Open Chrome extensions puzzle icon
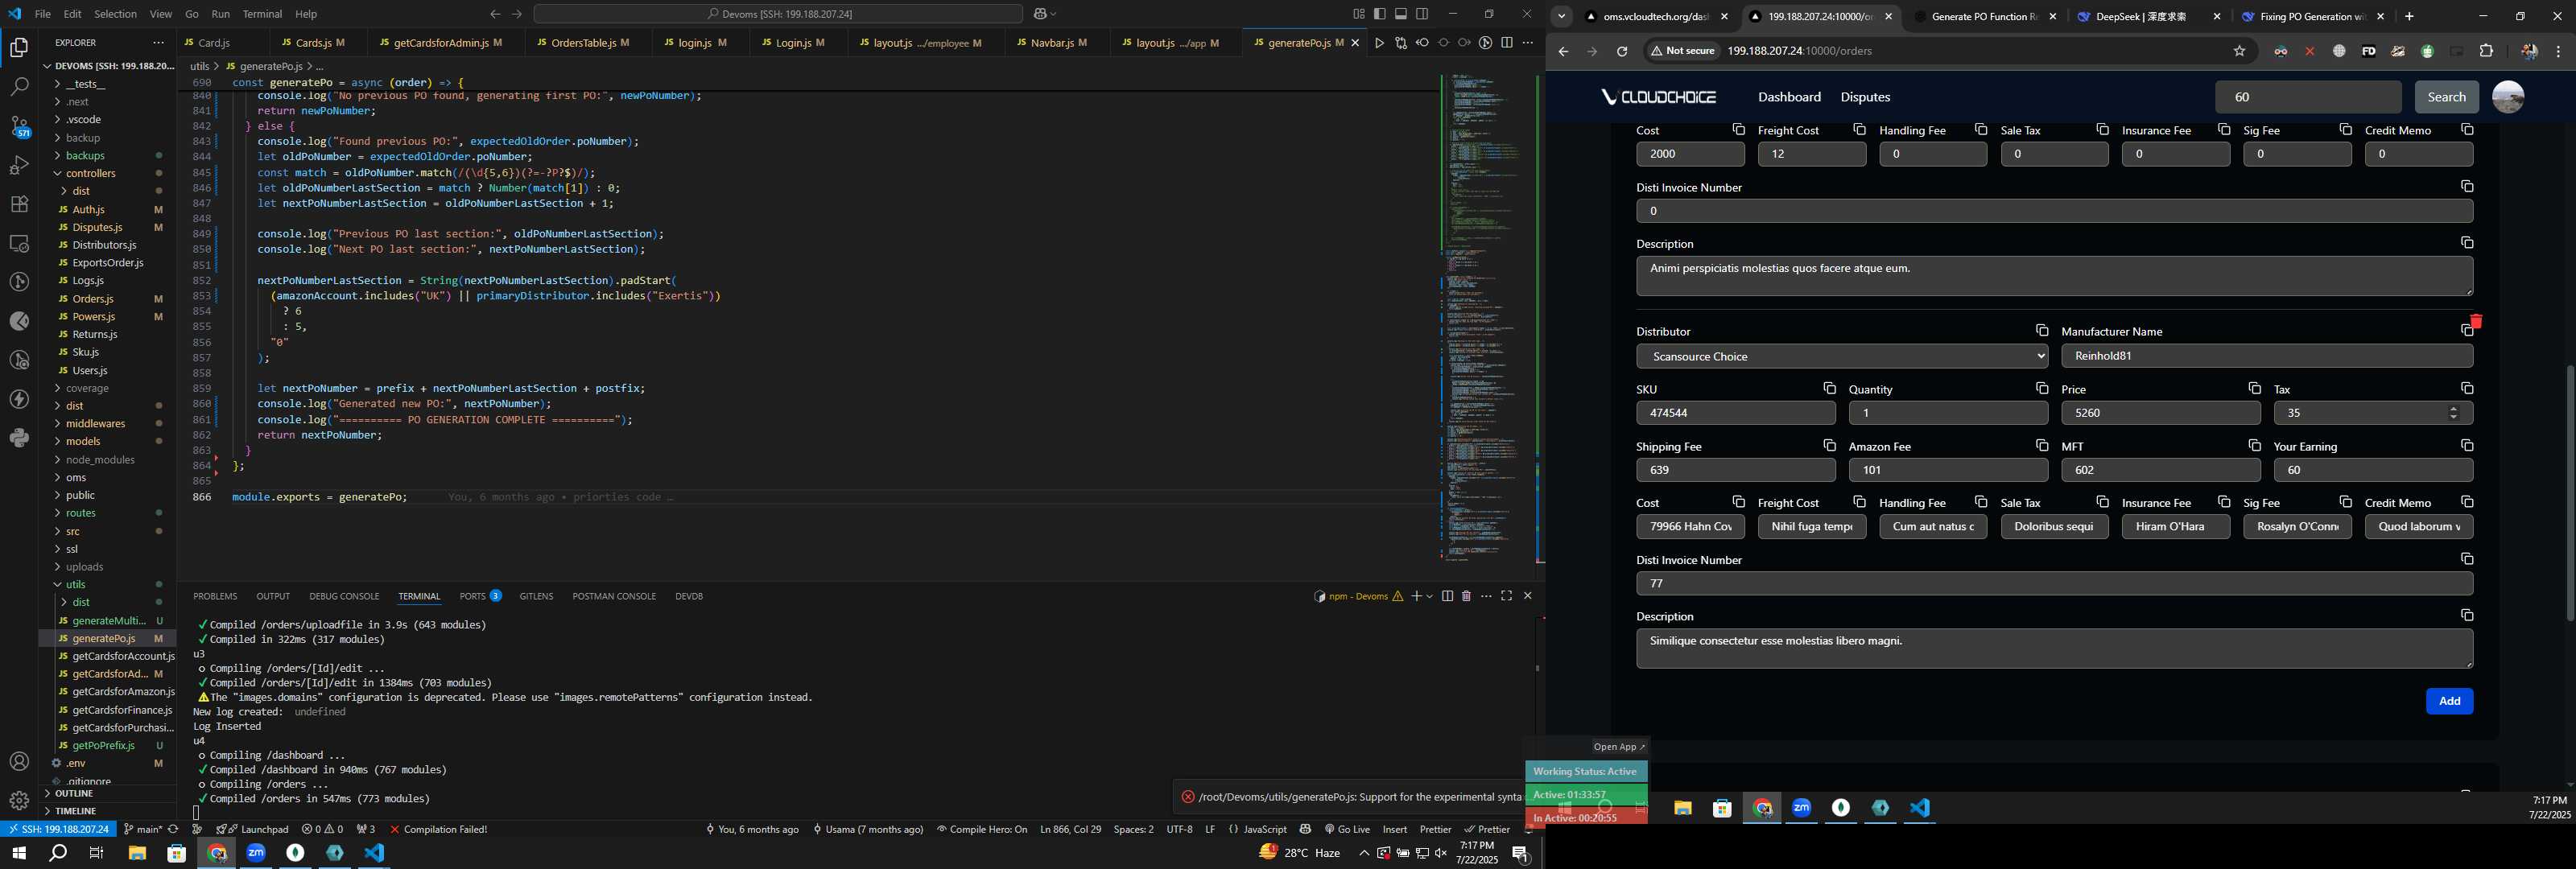The height and width of the screenshot is (869, 2576). (2486, 51)
